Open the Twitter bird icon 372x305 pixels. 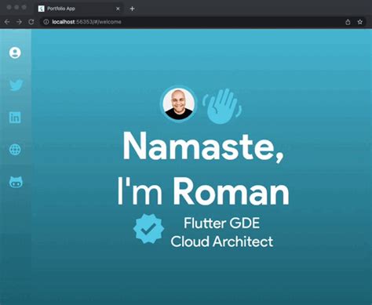(16, 85)
